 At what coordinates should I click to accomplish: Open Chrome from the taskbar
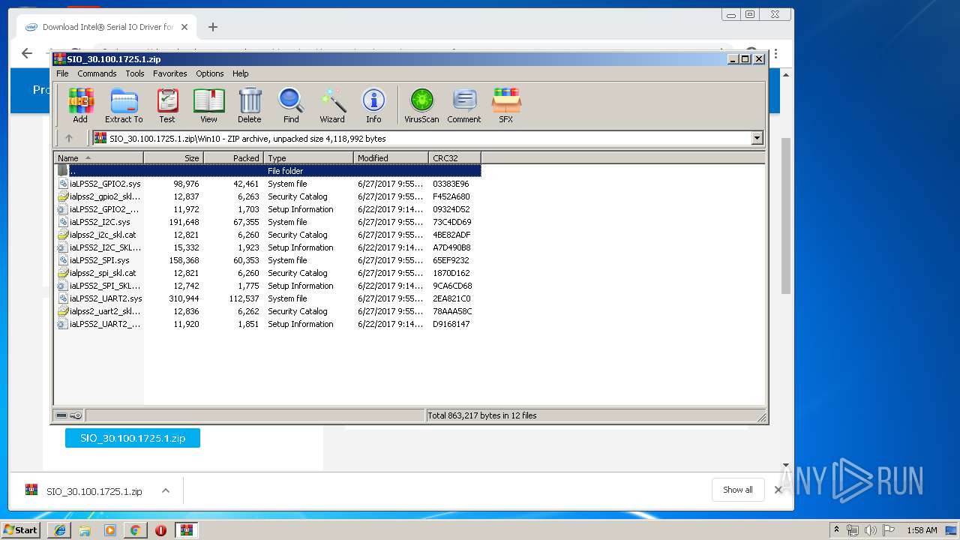(x=135, y=530)
